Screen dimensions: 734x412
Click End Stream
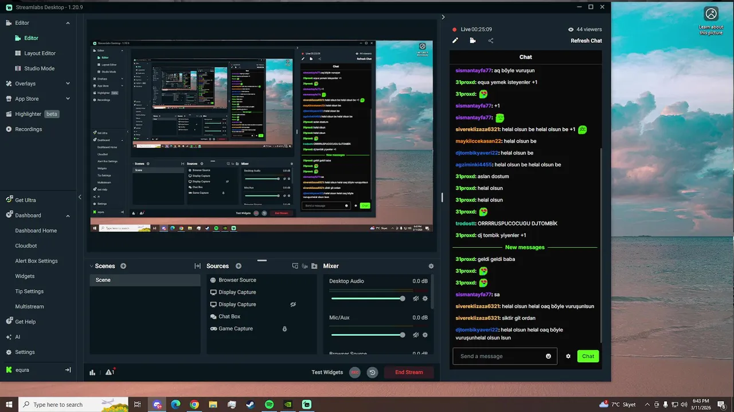pos(409,373)
